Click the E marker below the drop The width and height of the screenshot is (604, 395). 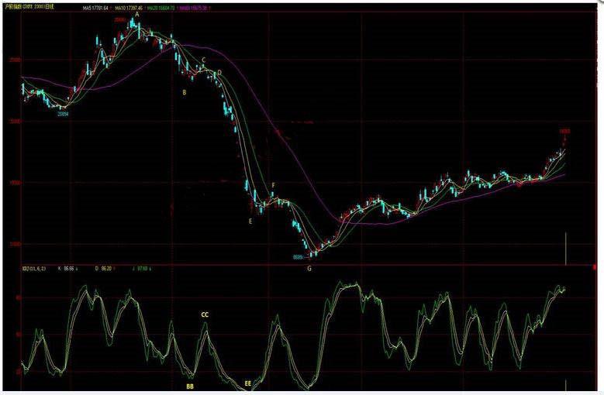(250, 221)
